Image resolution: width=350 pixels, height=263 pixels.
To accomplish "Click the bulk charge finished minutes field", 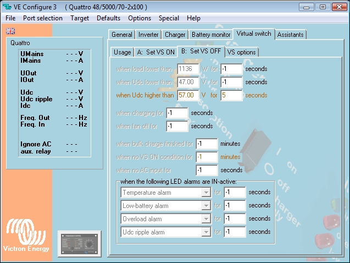I will [207, 144].
